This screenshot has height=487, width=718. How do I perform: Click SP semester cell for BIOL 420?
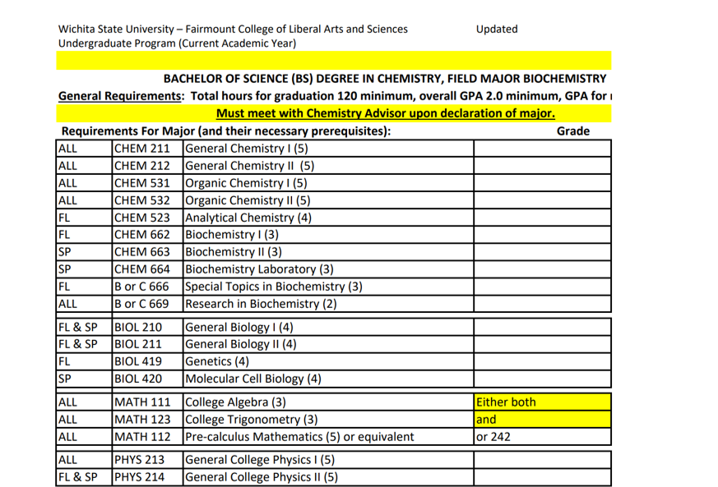pos(84,379)
